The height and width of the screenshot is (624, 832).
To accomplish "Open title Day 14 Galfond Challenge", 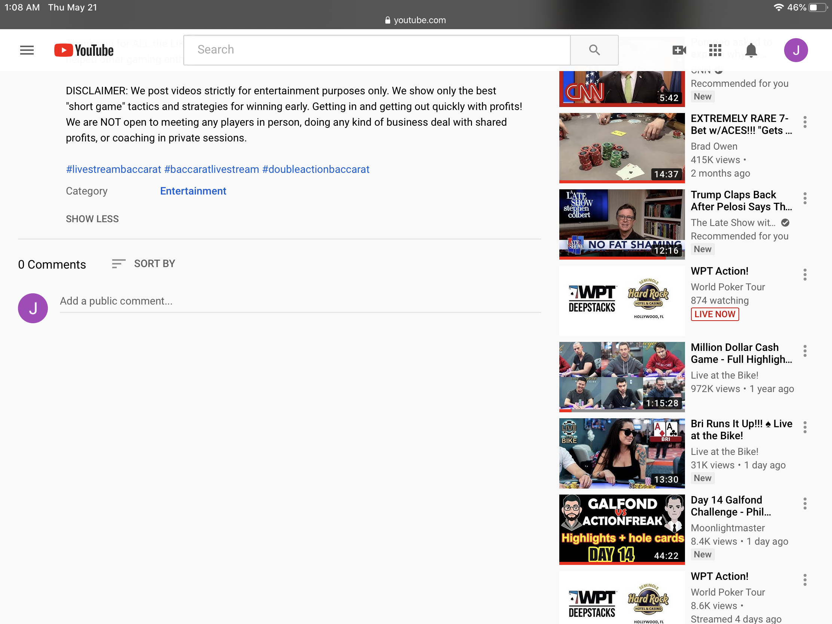I will [x=731, y=506].
